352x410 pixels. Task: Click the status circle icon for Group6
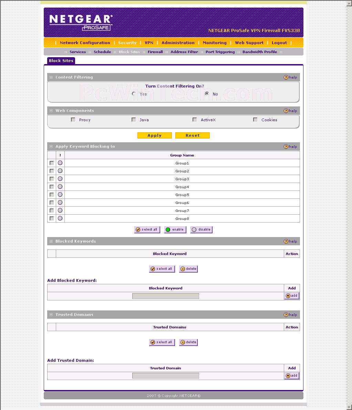point(60,202)
